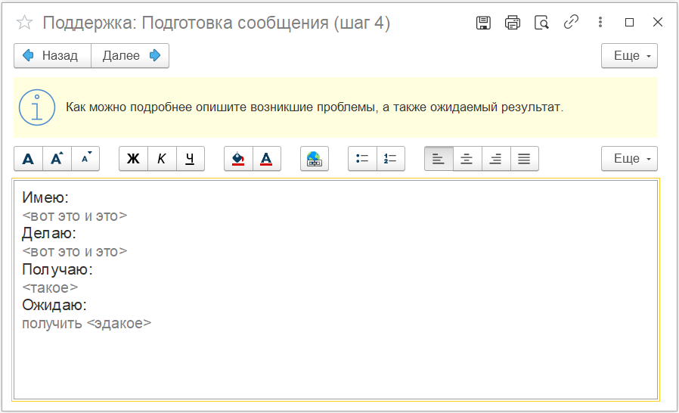The width and height of the screenshot is (679, 413).
Task: Pick background fill color bucket
Action: click(x=238, y=159)
